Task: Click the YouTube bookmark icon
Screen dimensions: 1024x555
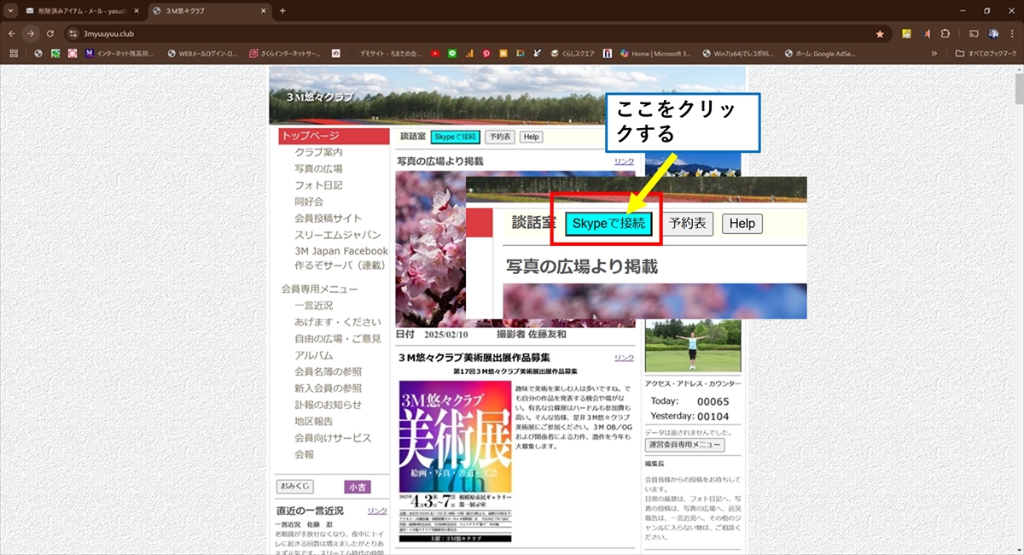Action: click(x=435, y=53)
